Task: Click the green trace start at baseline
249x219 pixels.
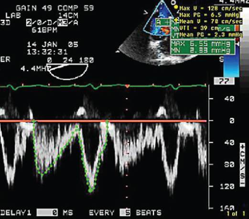Action: (x=34, y=121)
